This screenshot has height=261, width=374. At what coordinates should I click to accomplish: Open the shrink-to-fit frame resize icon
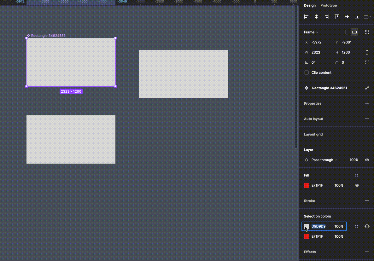(x=367, y=32)
